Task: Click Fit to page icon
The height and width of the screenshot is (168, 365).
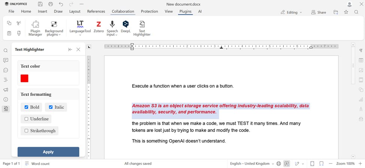Action: click(312, 163)
